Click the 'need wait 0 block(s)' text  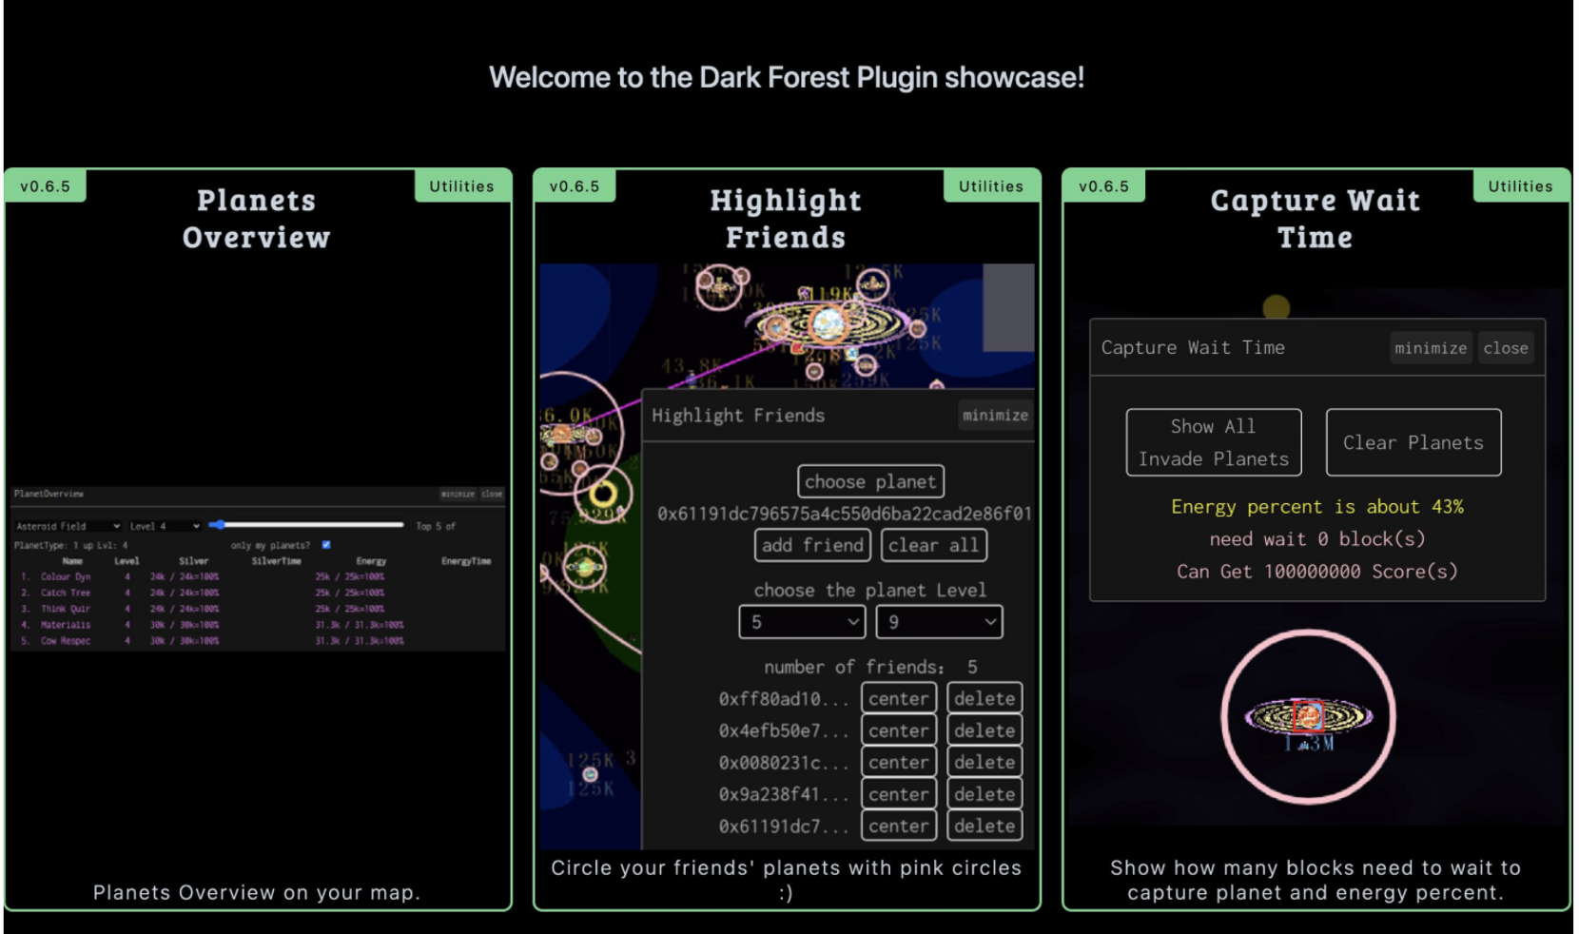(1317, 539)
